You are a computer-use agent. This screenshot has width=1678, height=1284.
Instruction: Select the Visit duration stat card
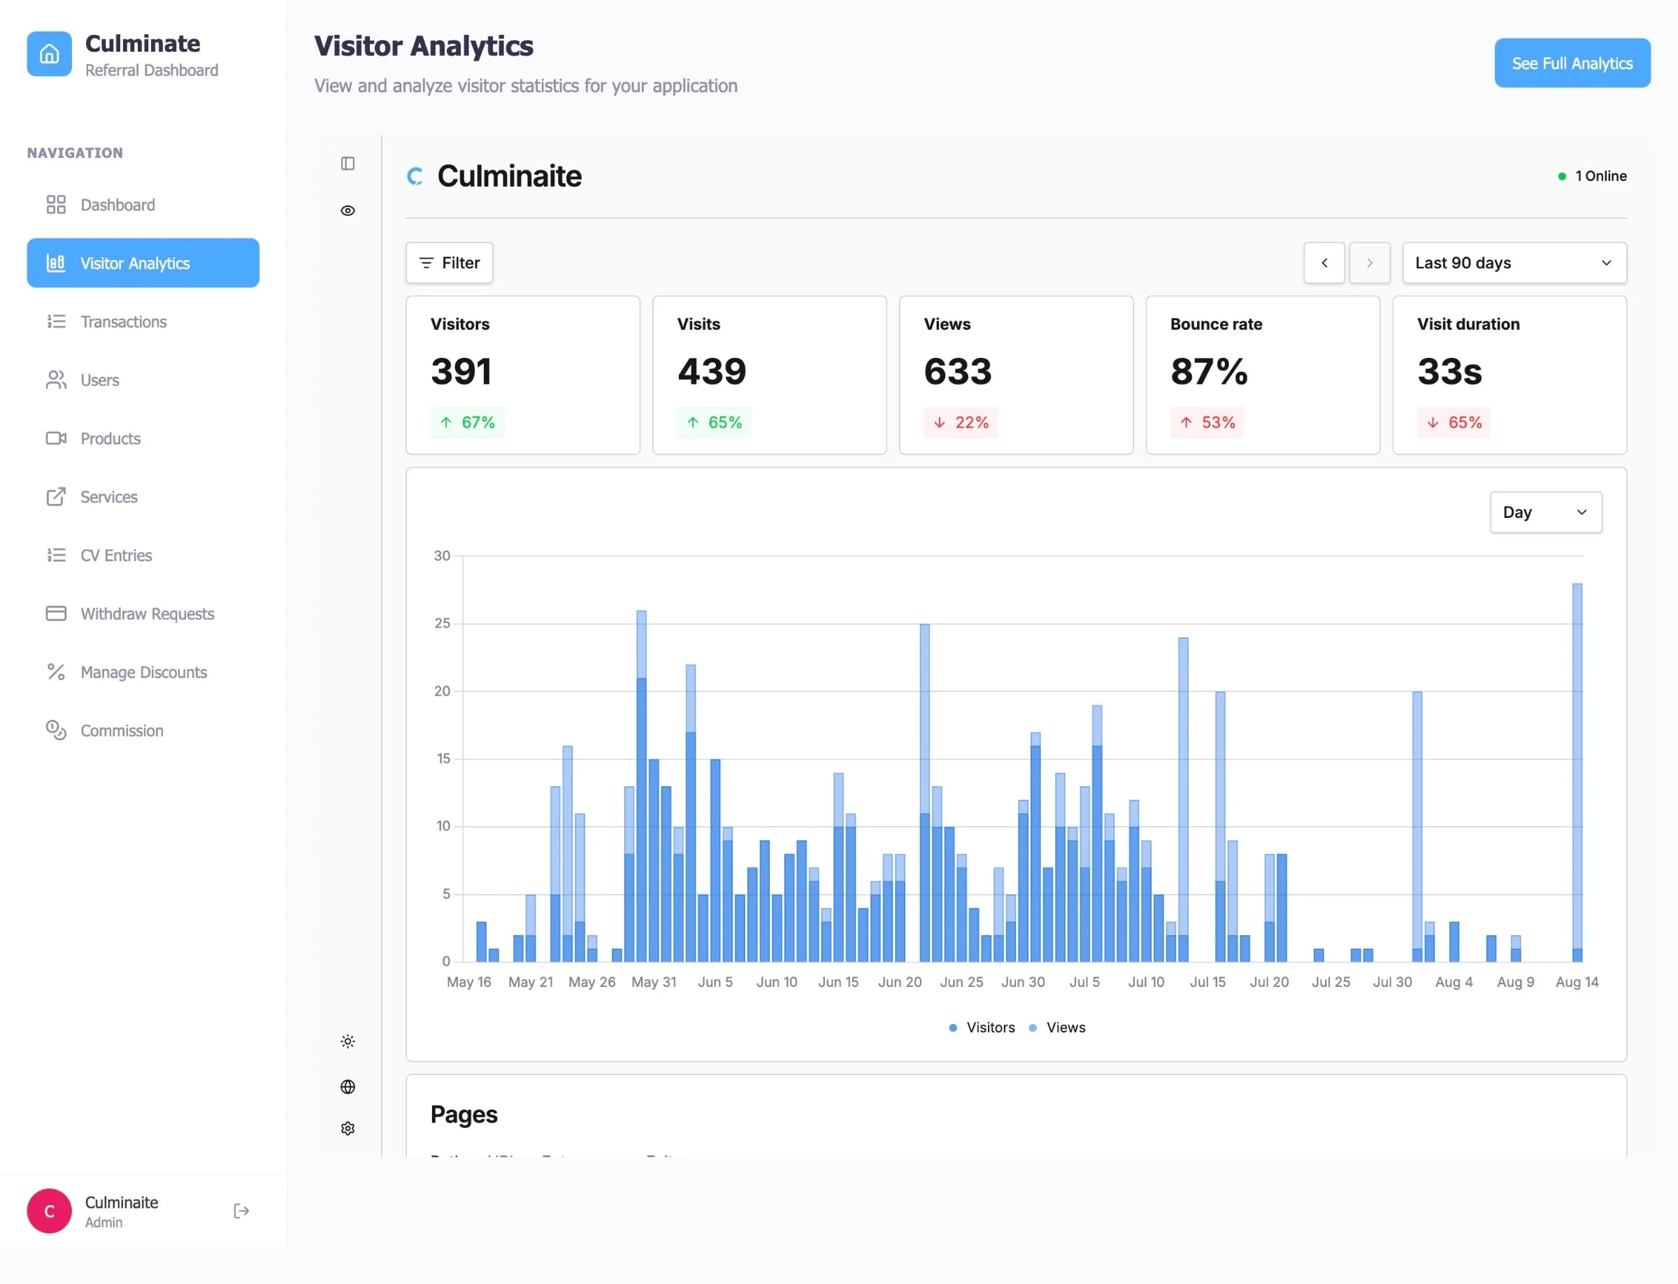1510,375
